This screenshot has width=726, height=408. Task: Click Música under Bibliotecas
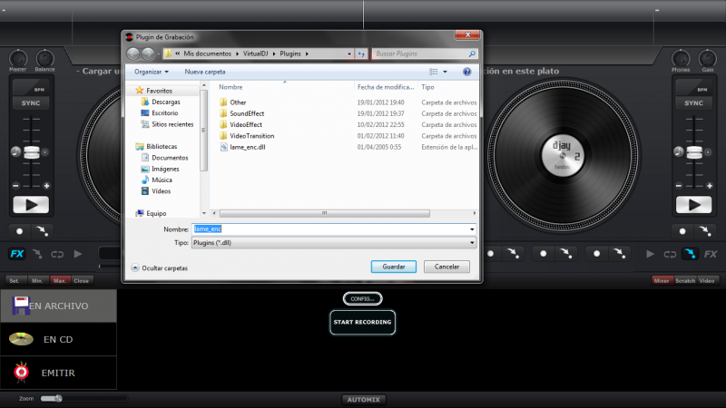pos(162,180)
